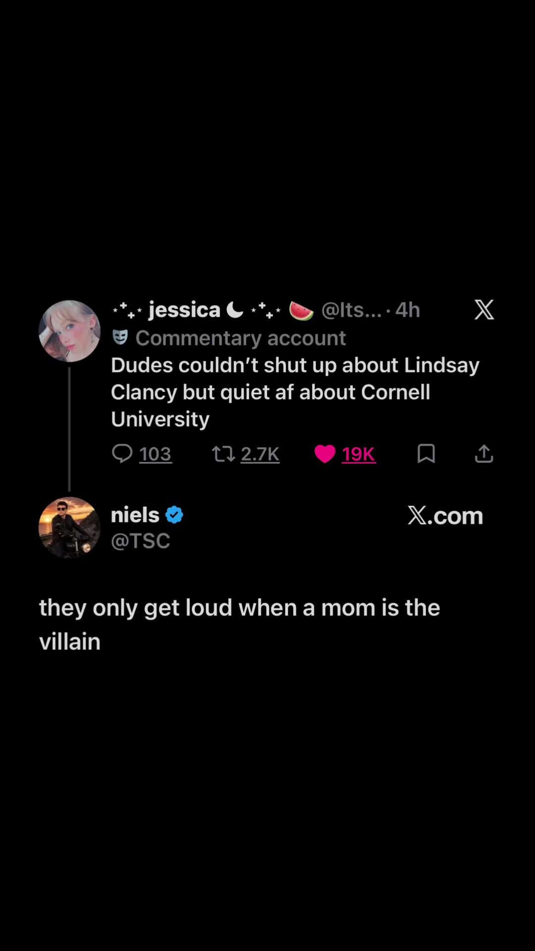The height and width of the screenshot is (951, 535).
Task: Bookmark jessica's tweet
Action: pyautogui.click(x=426, y=453)
